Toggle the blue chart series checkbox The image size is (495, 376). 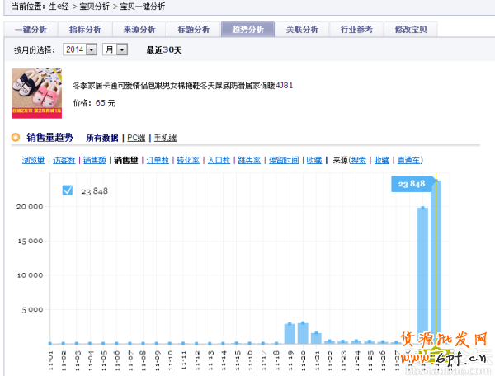tap(68, 190)
